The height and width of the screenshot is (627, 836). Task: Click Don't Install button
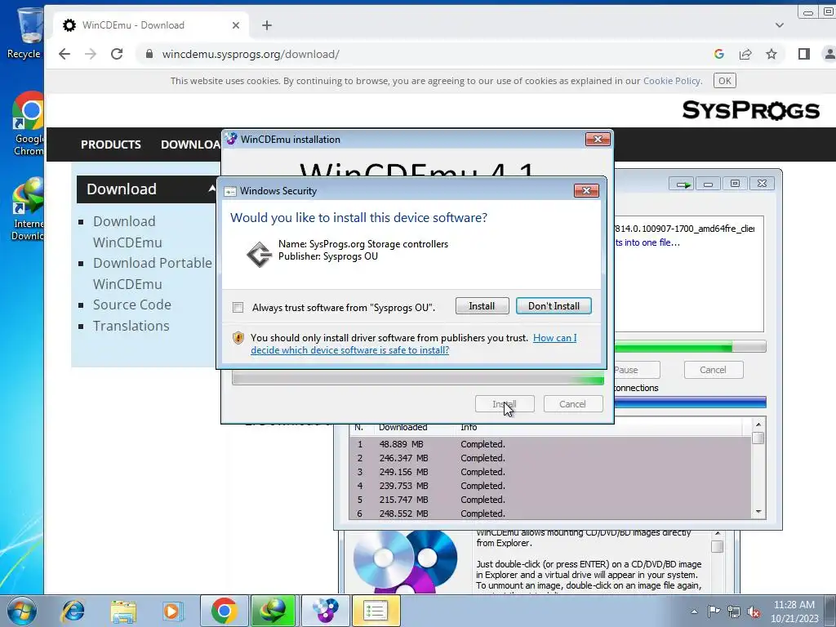pyautogui.click(x=554, y=306)
